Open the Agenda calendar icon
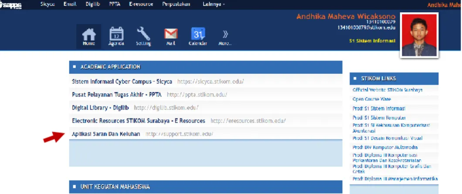462x194 pixels. pos(116,37)
